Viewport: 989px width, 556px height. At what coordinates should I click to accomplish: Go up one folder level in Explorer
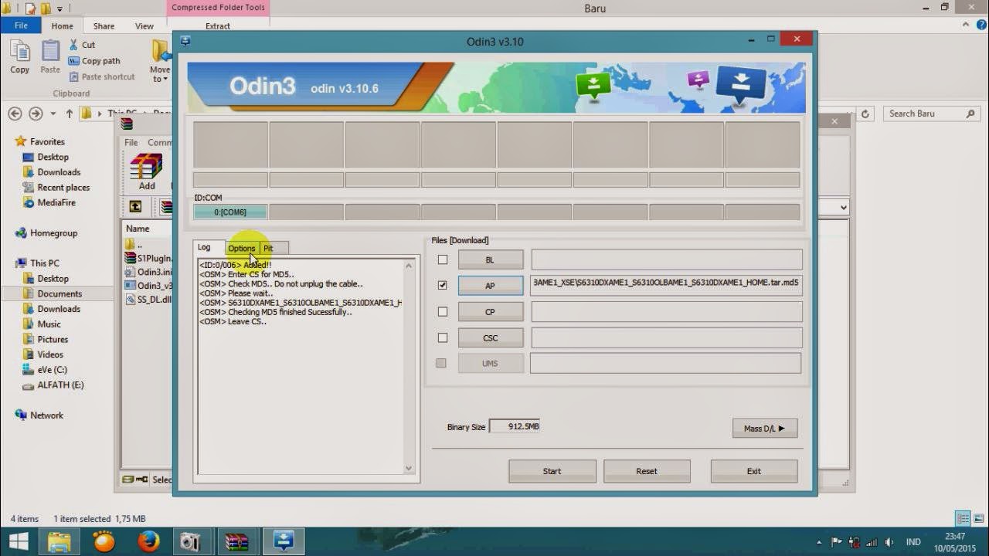click(x=69, y=114)
